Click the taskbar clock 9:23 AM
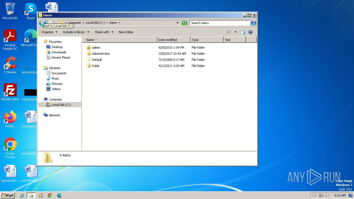Screen dimensions: 354x199 point(340,195)
